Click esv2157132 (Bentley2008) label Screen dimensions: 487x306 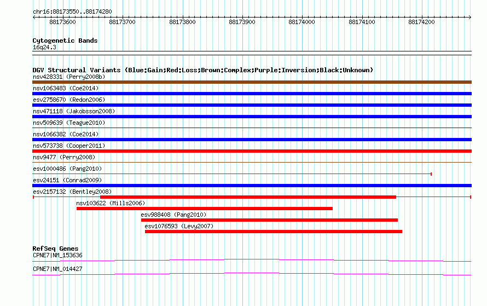point(72,192)
